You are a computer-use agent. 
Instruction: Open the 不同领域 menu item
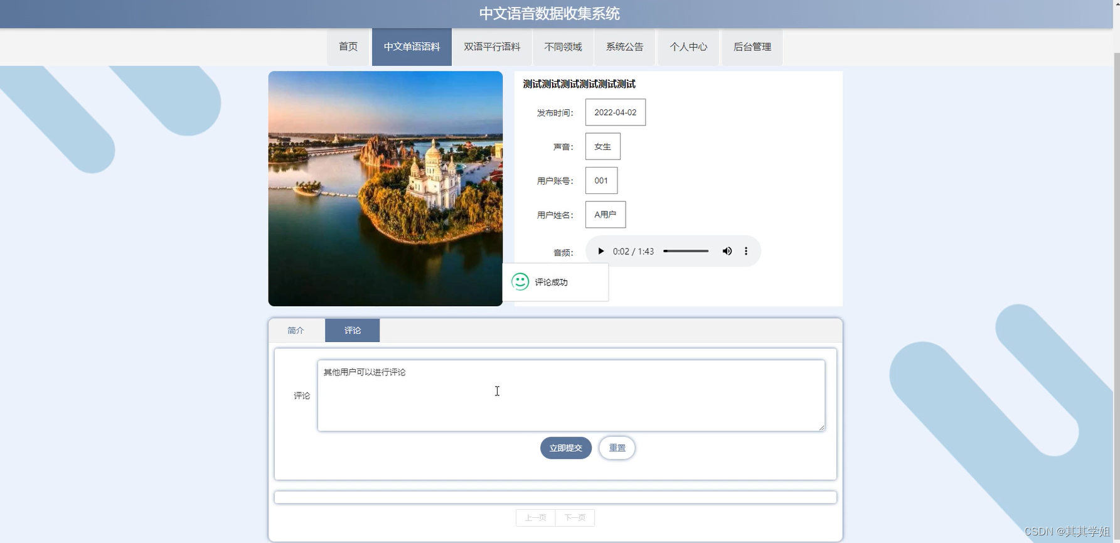(x=563, y=46)
